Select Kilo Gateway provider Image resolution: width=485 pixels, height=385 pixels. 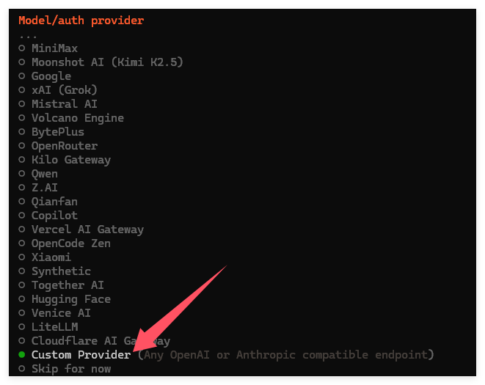(70, 160)
